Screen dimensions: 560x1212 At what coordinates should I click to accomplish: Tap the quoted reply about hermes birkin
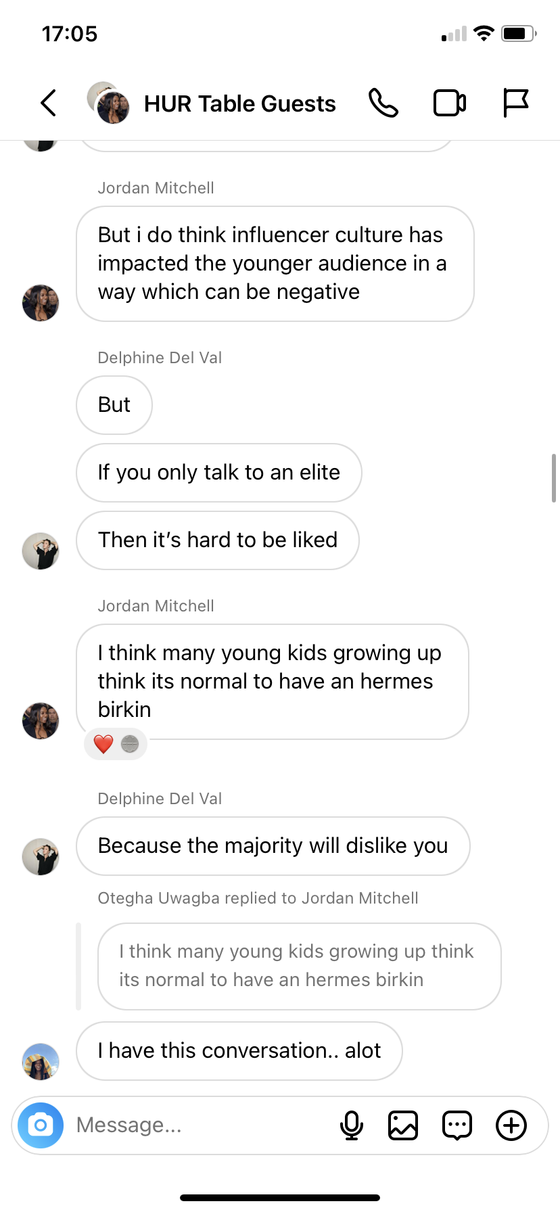pyautogui.click(x=300, y=966)
